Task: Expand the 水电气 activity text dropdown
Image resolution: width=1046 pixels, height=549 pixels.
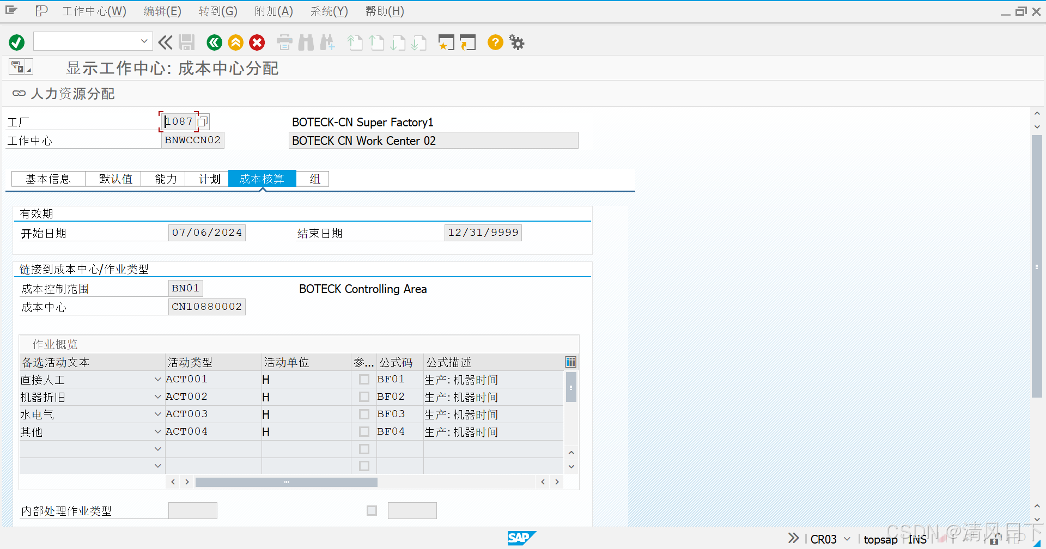Action: [157, 414]
